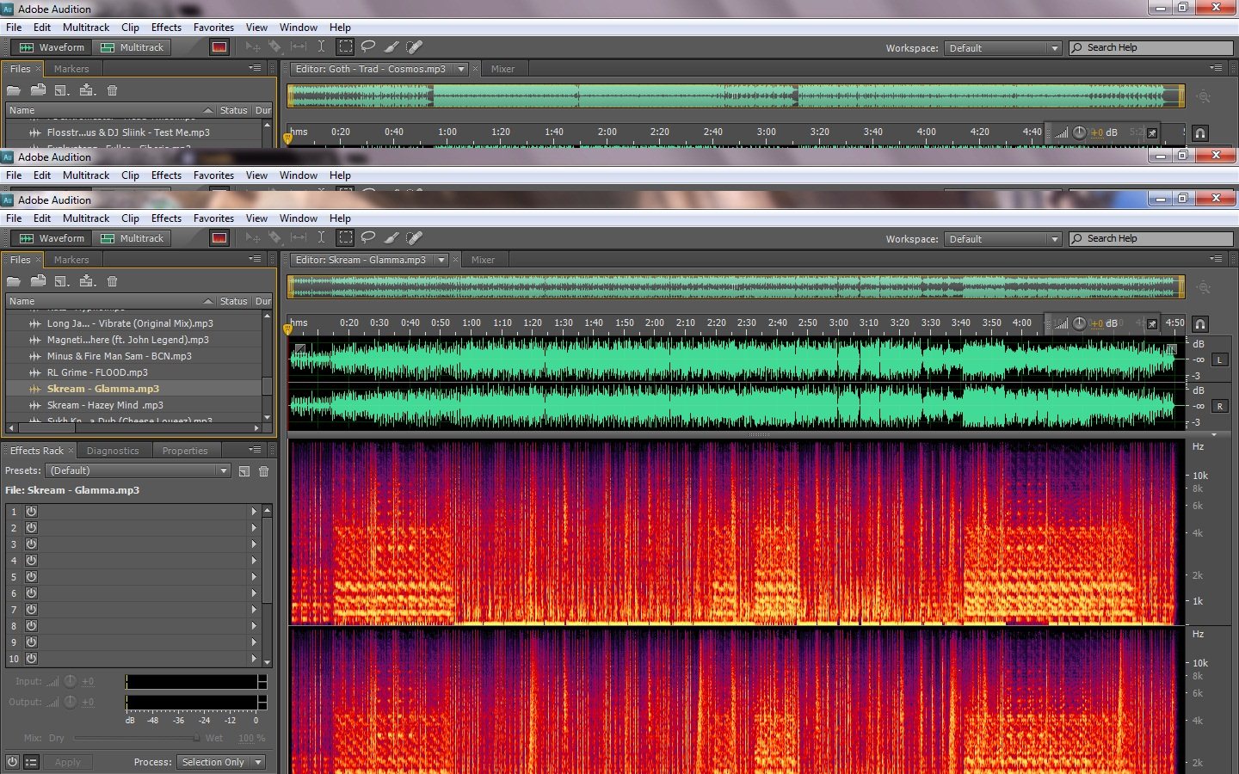Screen dimensions: 1239x774
Task: Open Skream Files panel options menu icon
Action: tap(255, 259)
